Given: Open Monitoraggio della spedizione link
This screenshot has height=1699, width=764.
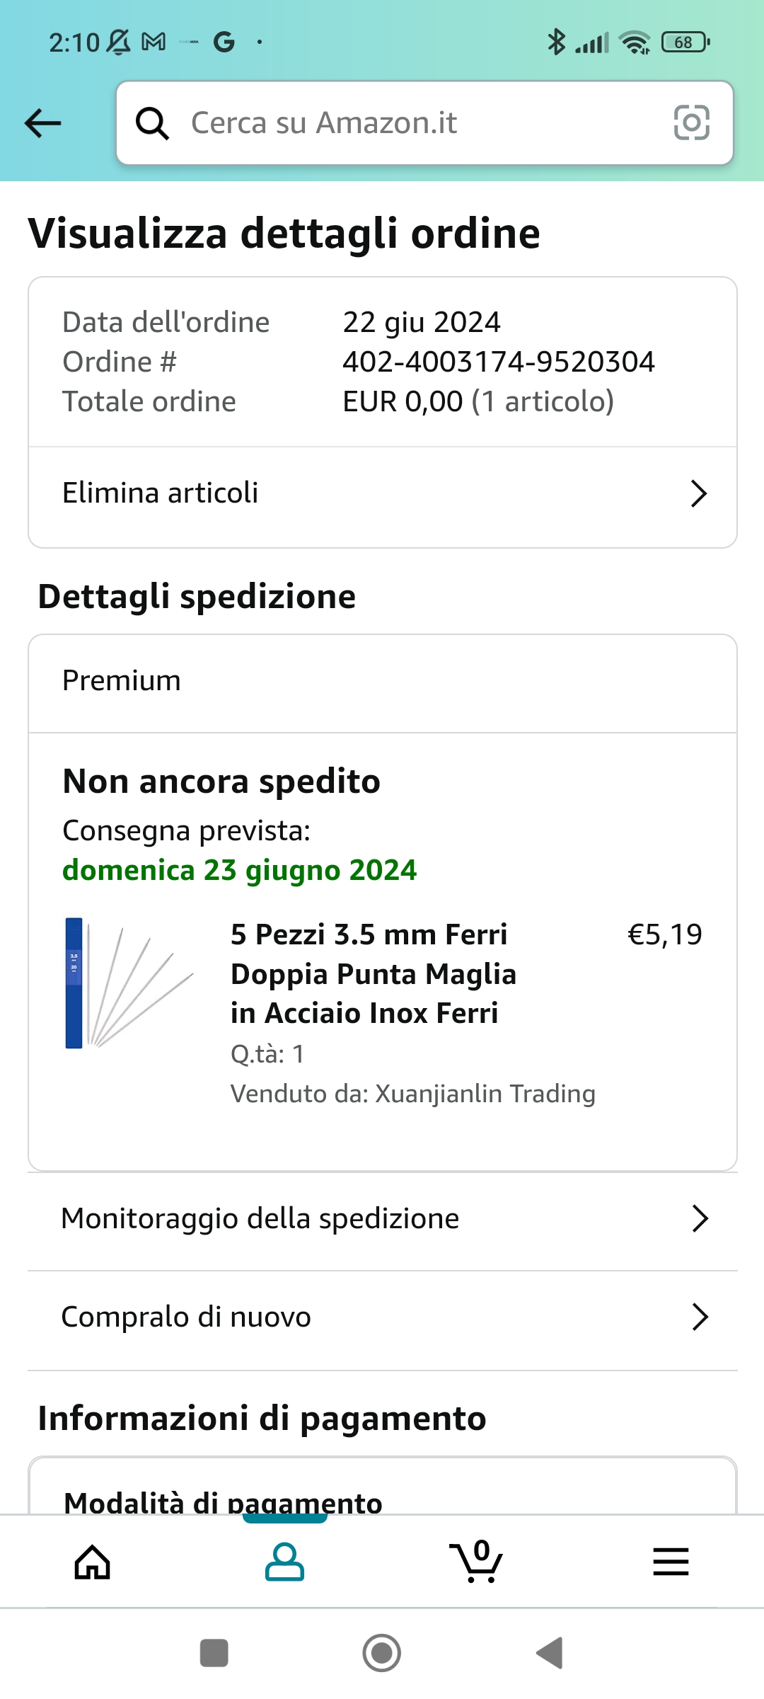Looking at the screenshot, I should pyautogui.click(x=260, y=1218).
